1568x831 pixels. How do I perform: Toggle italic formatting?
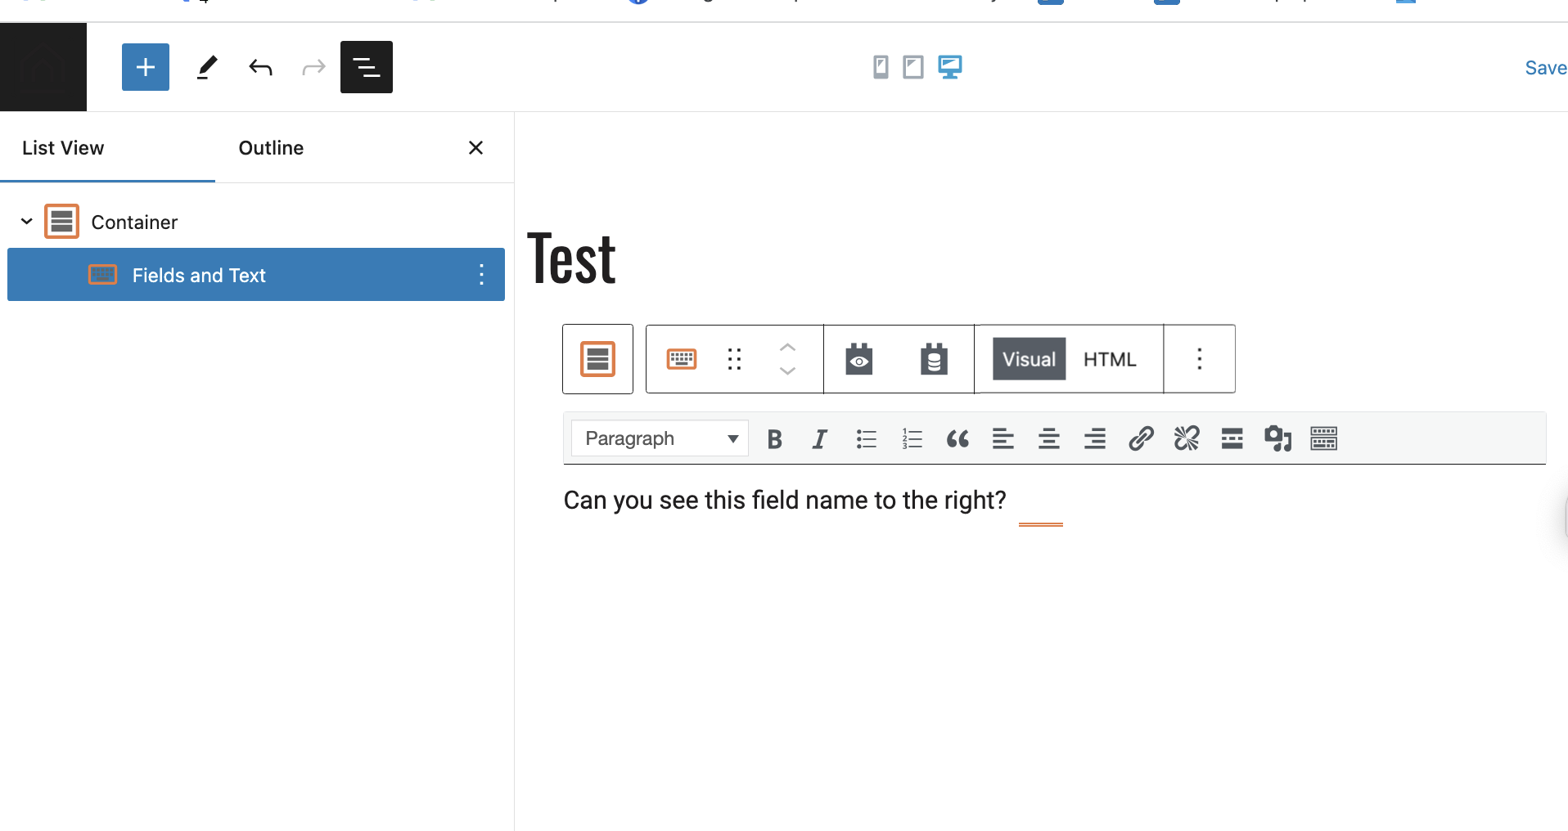pos(819,439)
